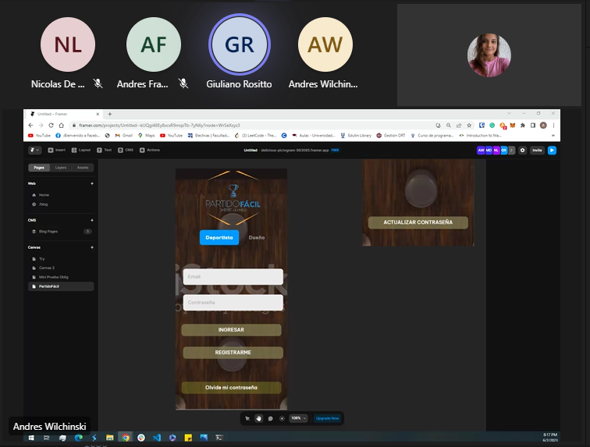Open the Chrome three-dot menu
The height and width of the screenshot is (447, 590).
point(553,126)
